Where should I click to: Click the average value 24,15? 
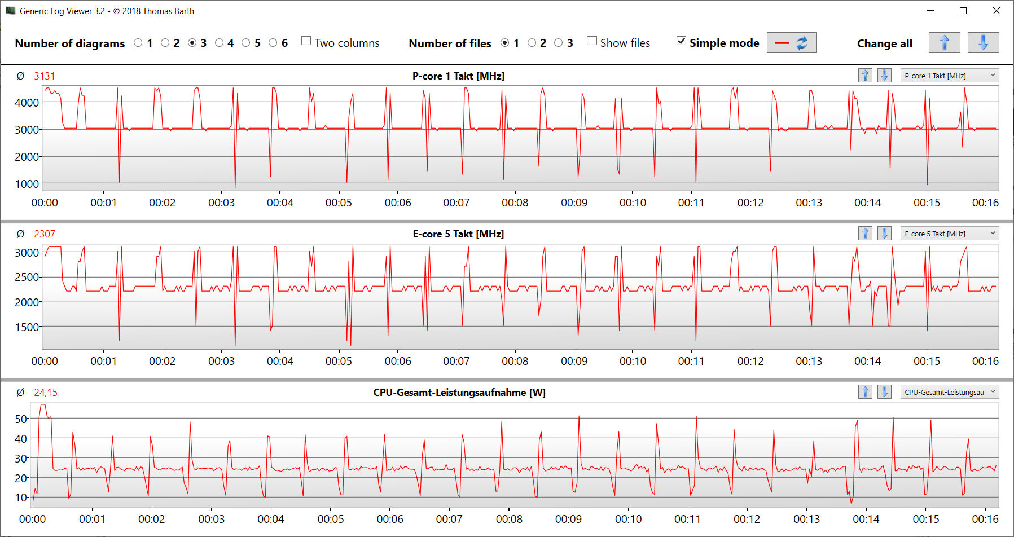(46, 393)
